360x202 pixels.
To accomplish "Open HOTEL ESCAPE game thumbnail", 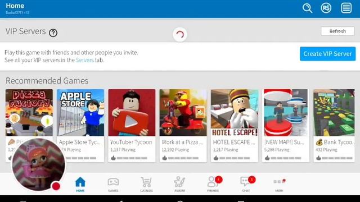I will [235, 112].
